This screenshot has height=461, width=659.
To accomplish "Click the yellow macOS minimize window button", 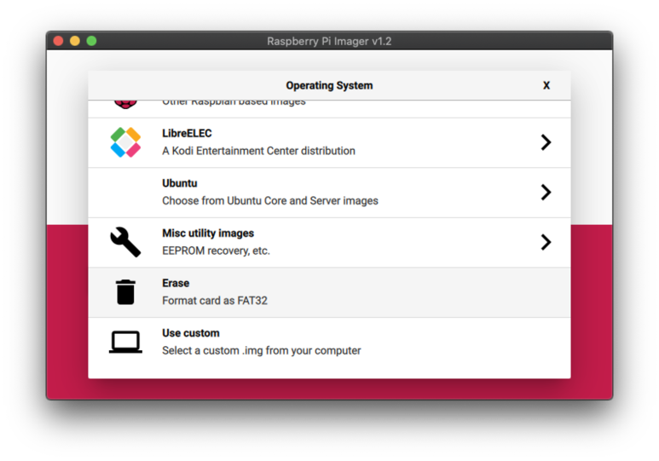I will coord(75,41).
